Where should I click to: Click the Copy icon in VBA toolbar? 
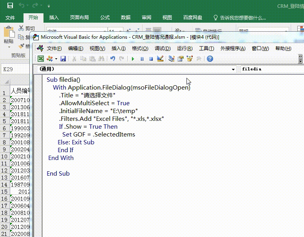[83, 59]
